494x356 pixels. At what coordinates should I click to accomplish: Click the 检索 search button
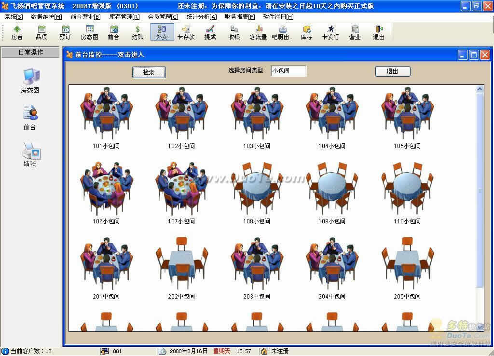coord(149,72)
